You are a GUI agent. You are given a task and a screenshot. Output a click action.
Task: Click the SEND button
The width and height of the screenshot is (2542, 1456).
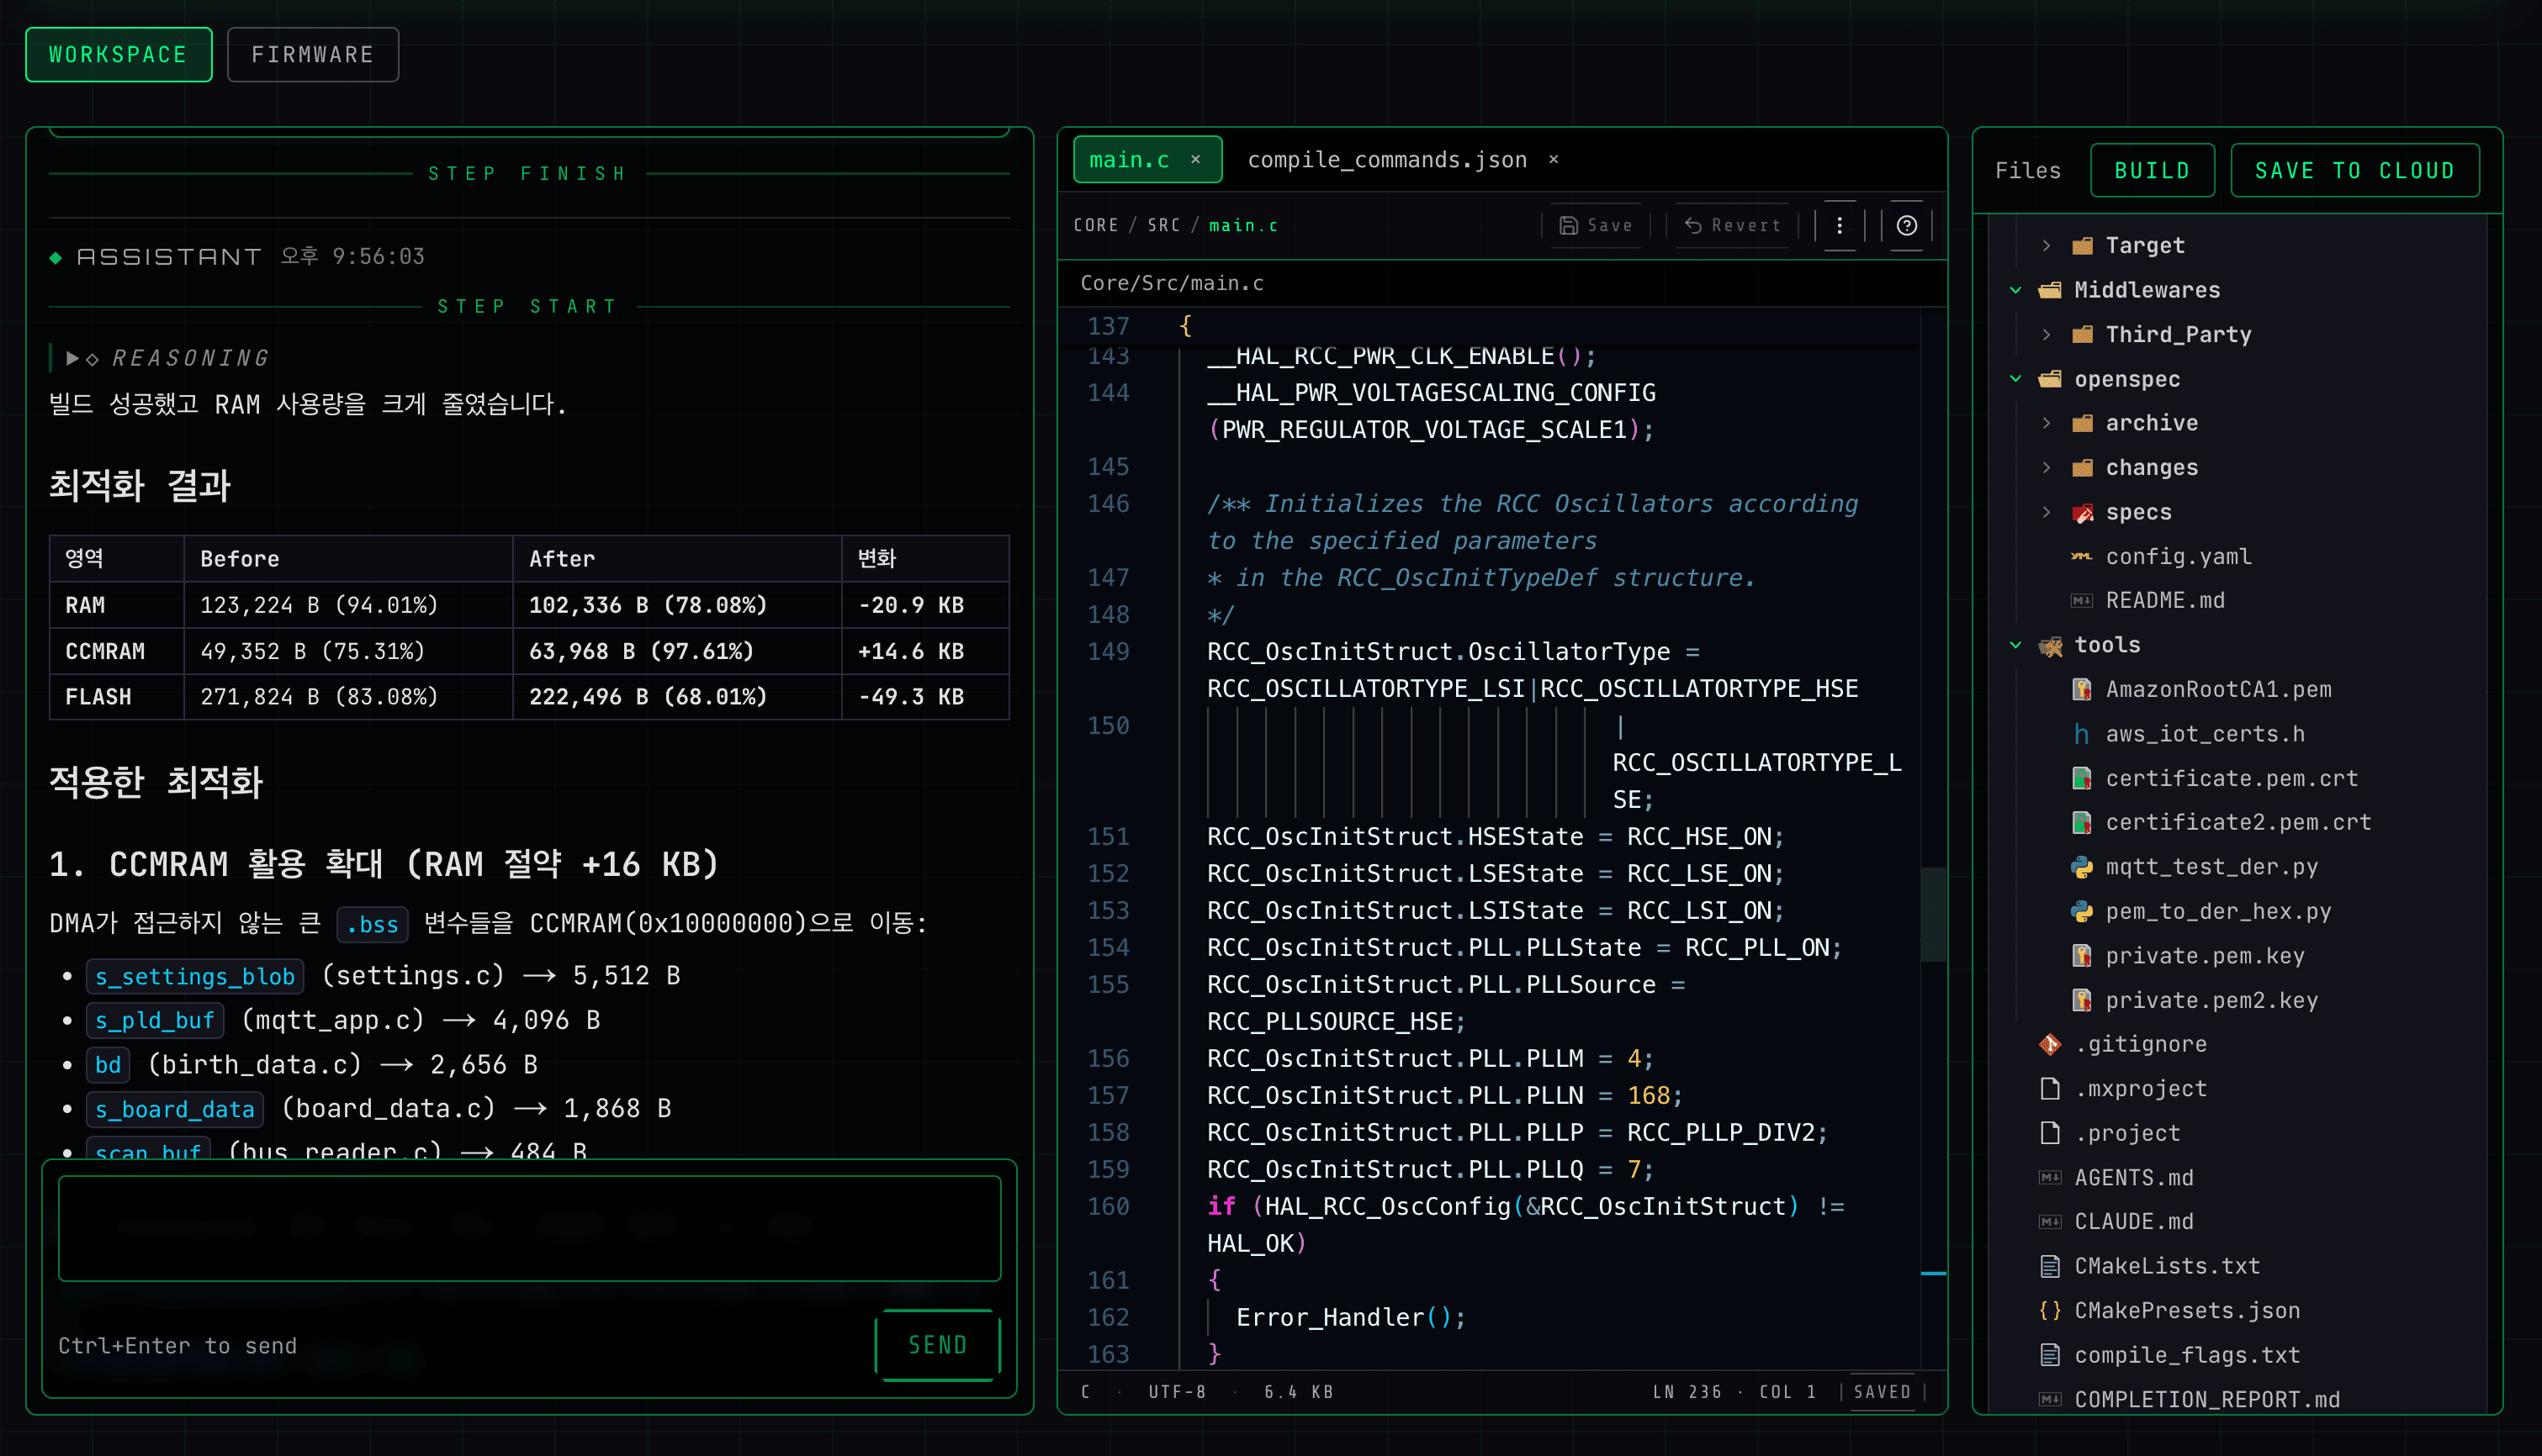point(937,1345)
